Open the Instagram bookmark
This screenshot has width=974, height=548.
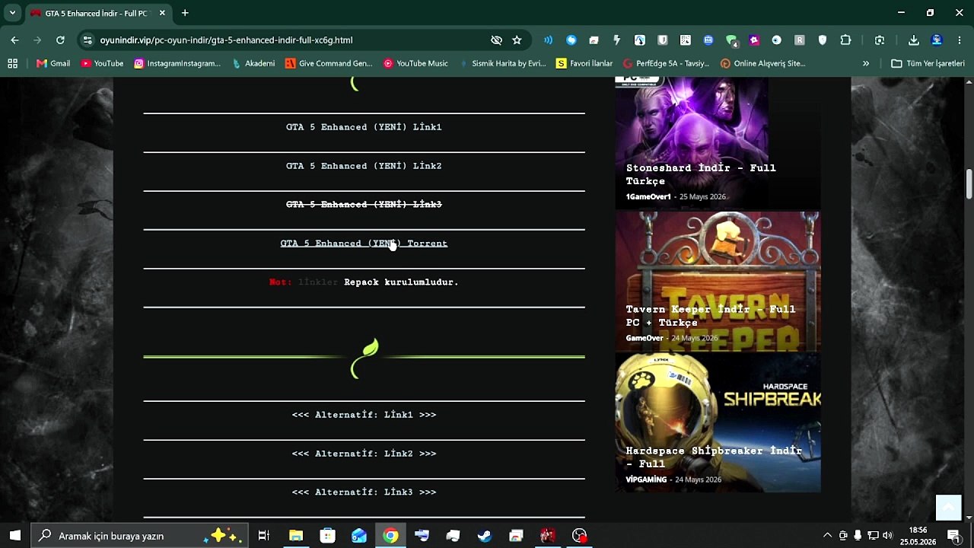(177, 64)
